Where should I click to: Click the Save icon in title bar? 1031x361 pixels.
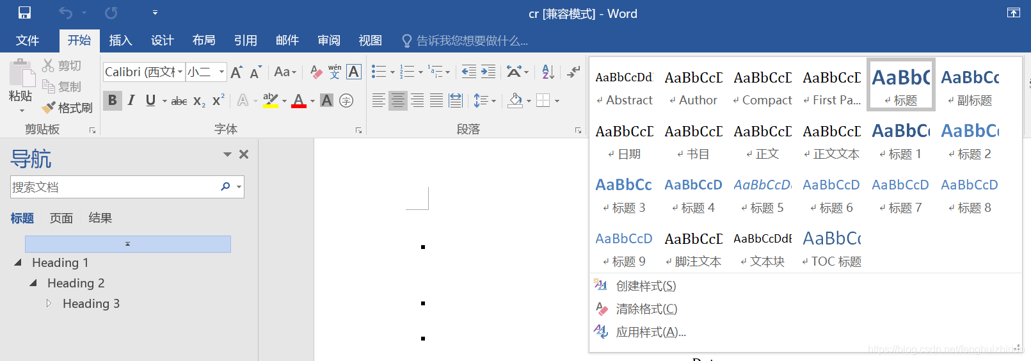point(24,13)
